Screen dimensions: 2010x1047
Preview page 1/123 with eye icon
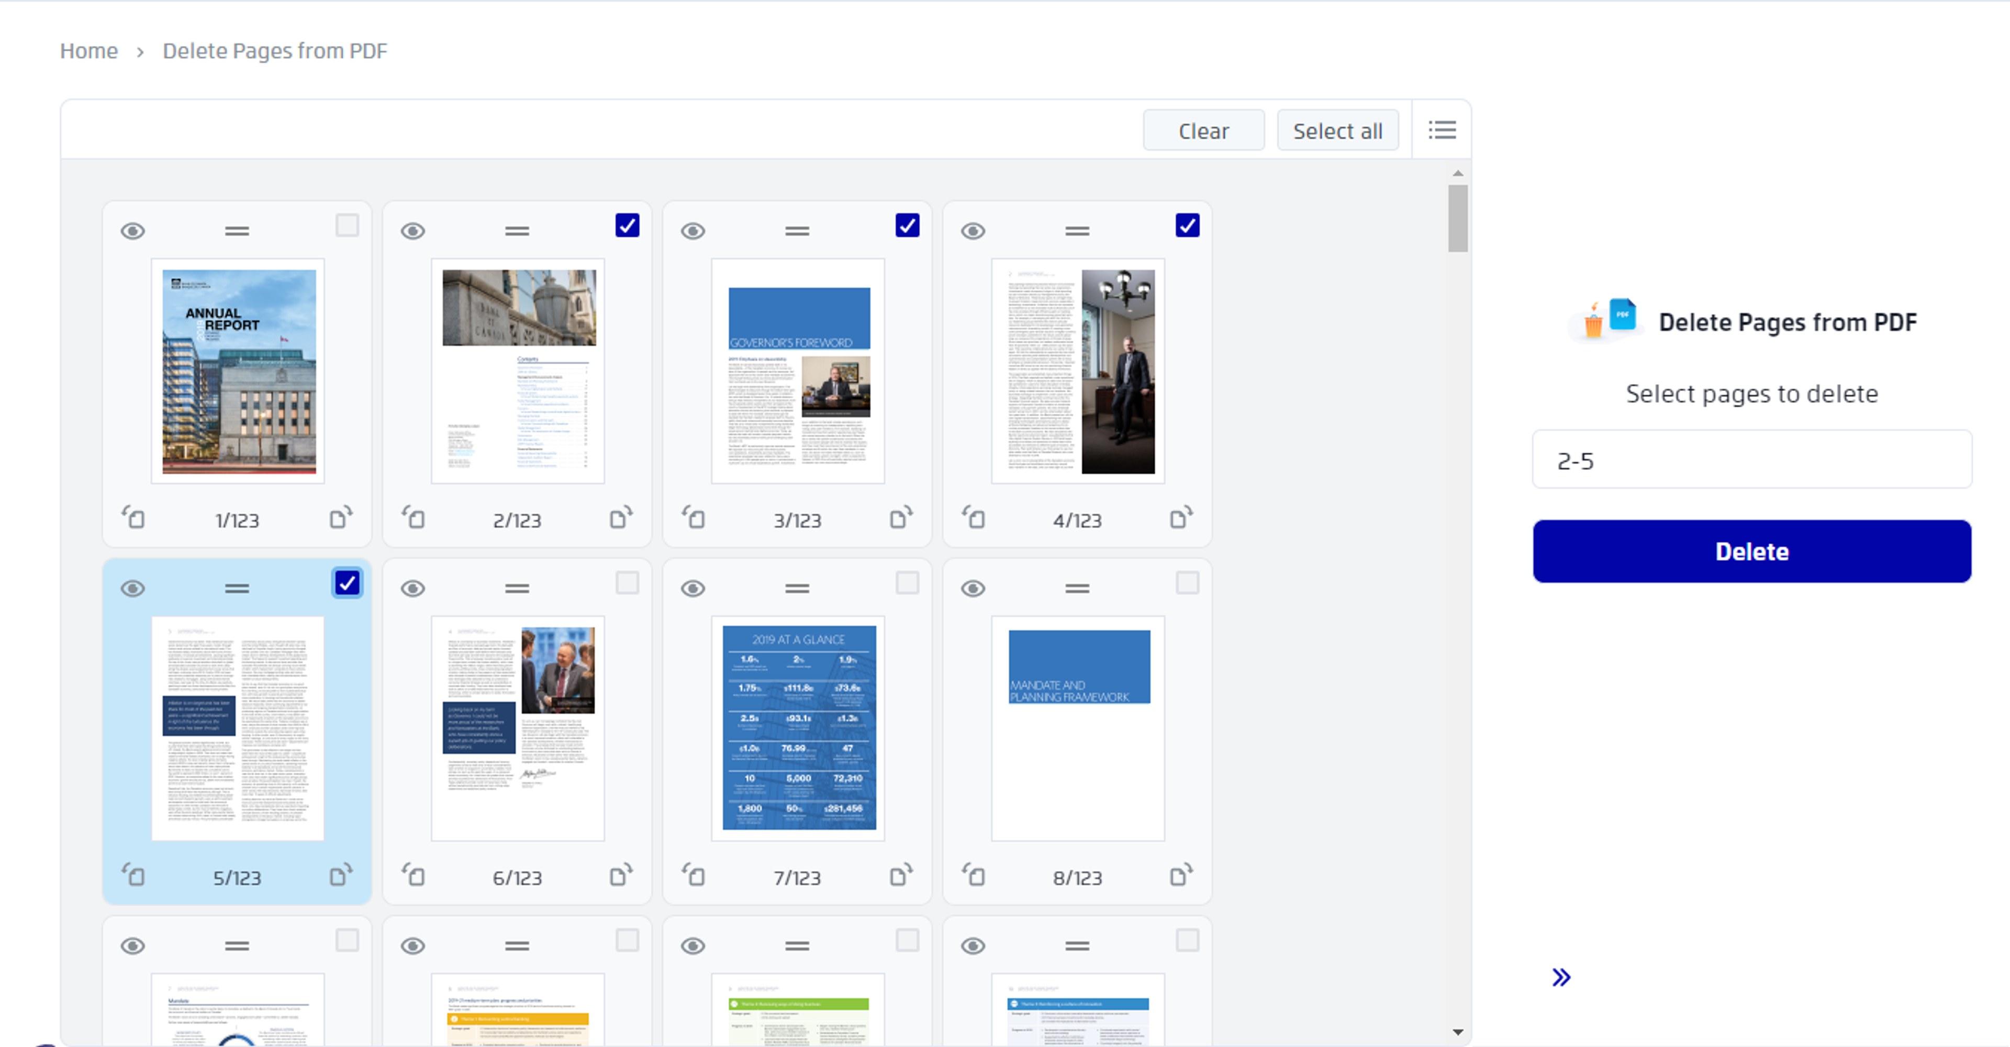[132, 231]
